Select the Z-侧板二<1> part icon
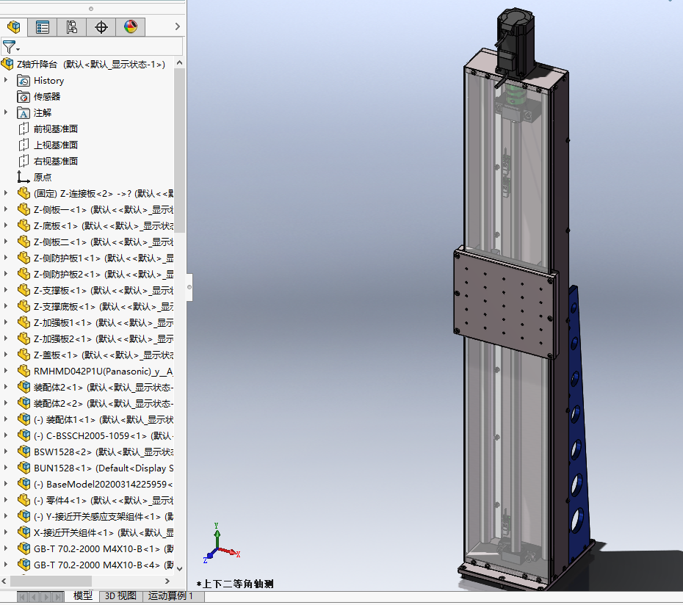This screenshot has height=605, width=683. tap(24, 242)
